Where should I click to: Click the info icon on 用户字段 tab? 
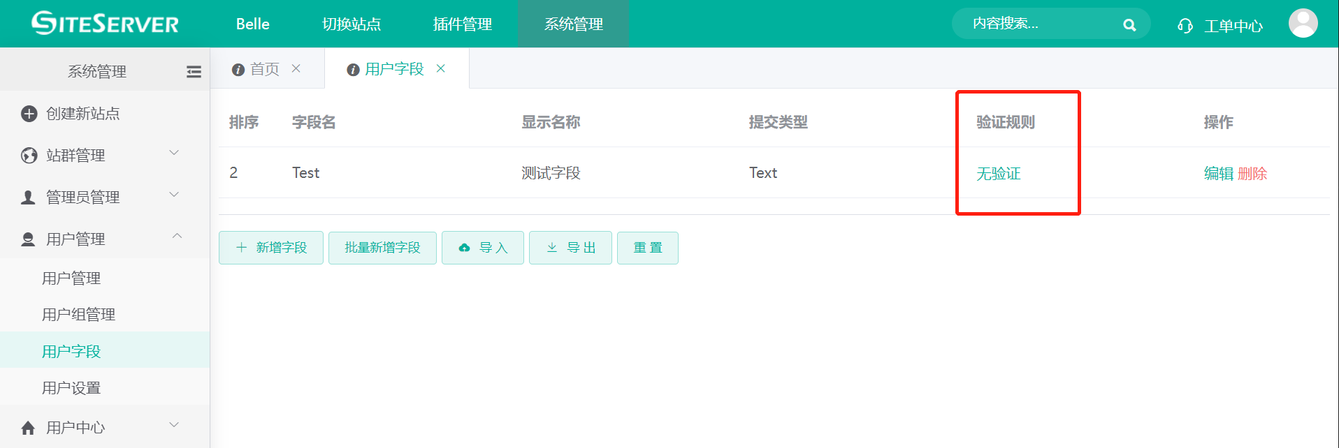pos(353,70)
